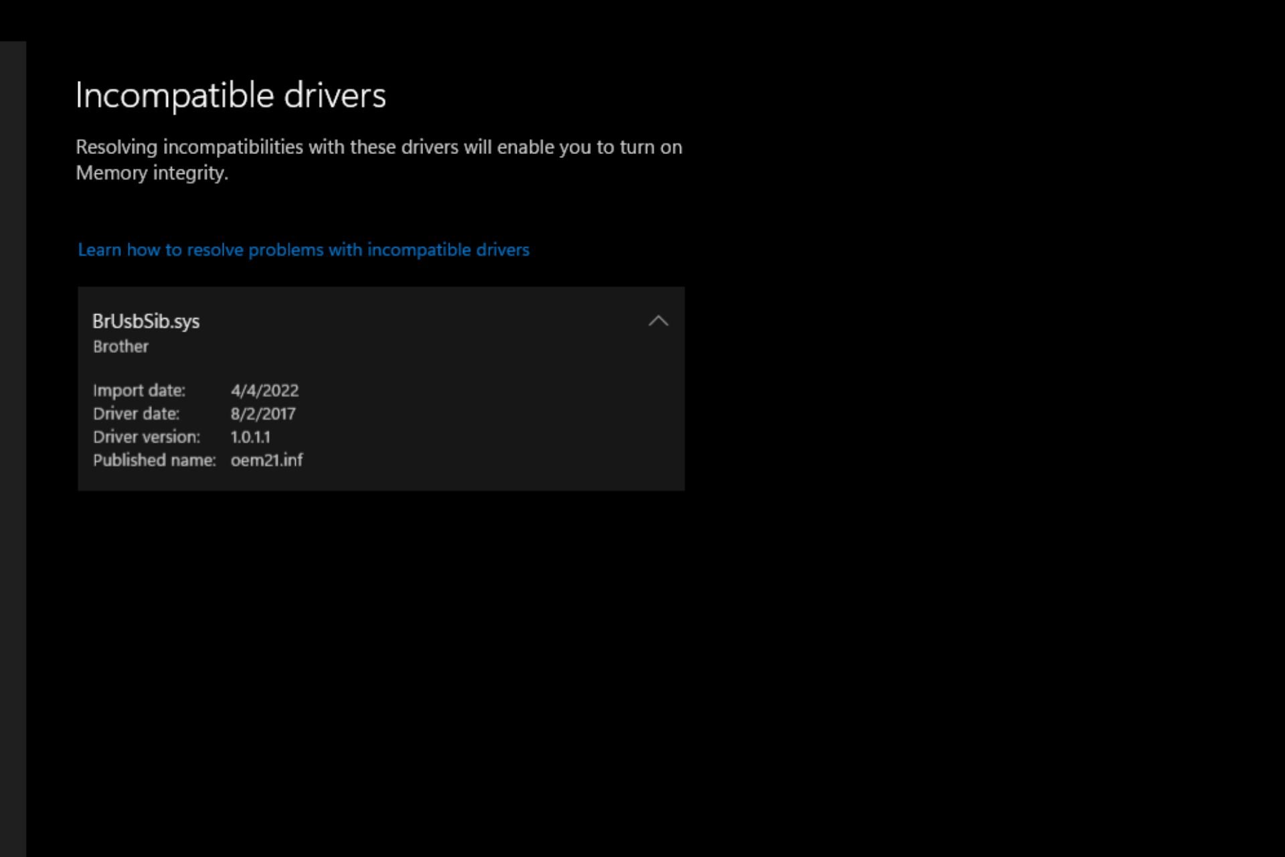Screen dimensions: 1285x857
Task: Click the Driver version label
Action: 147,437
